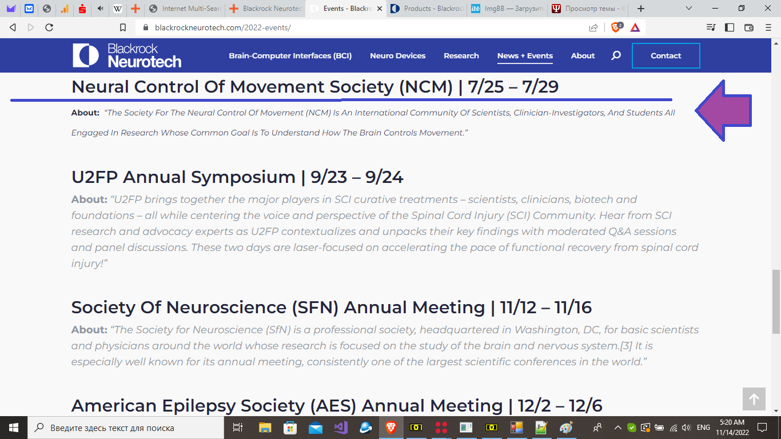
Task: Click the Contact button
Action: click(666, 55)
